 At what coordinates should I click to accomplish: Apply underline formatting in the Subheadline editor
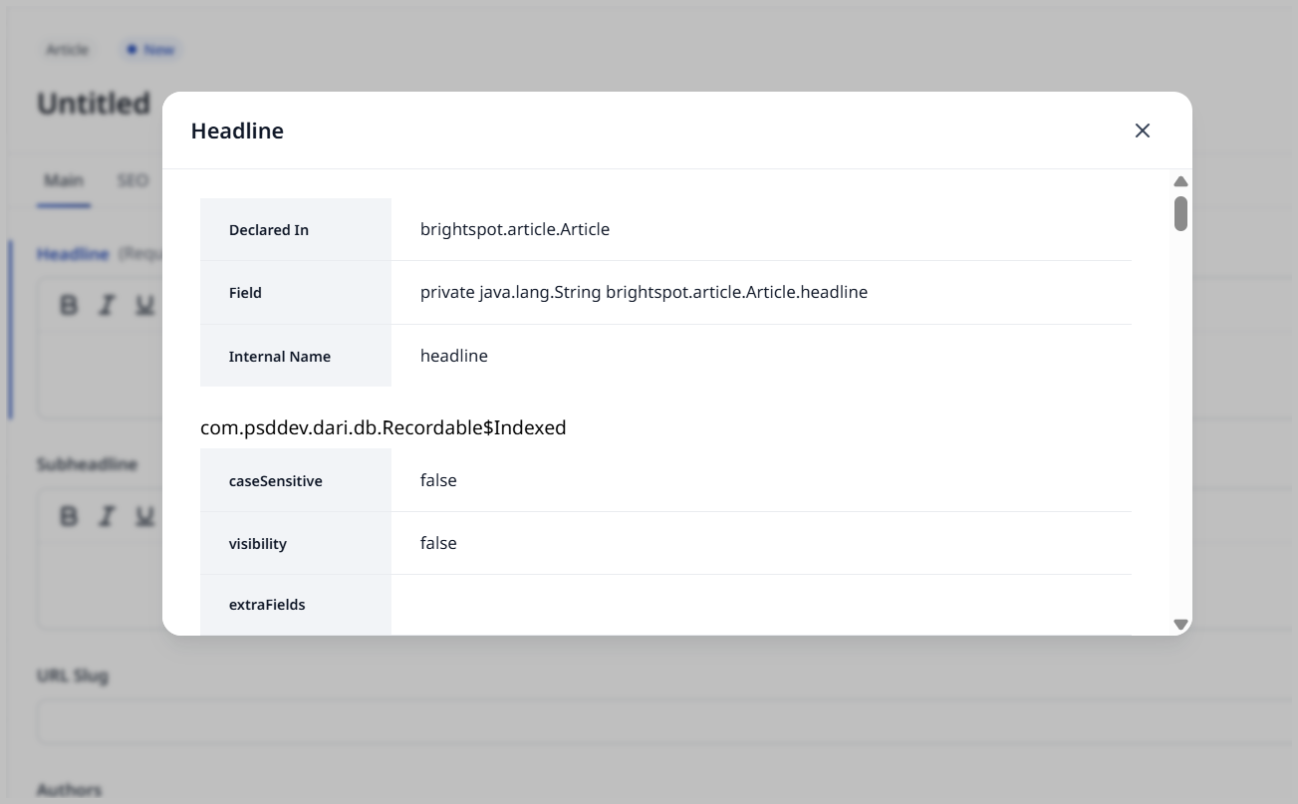[x=143, y=516]
